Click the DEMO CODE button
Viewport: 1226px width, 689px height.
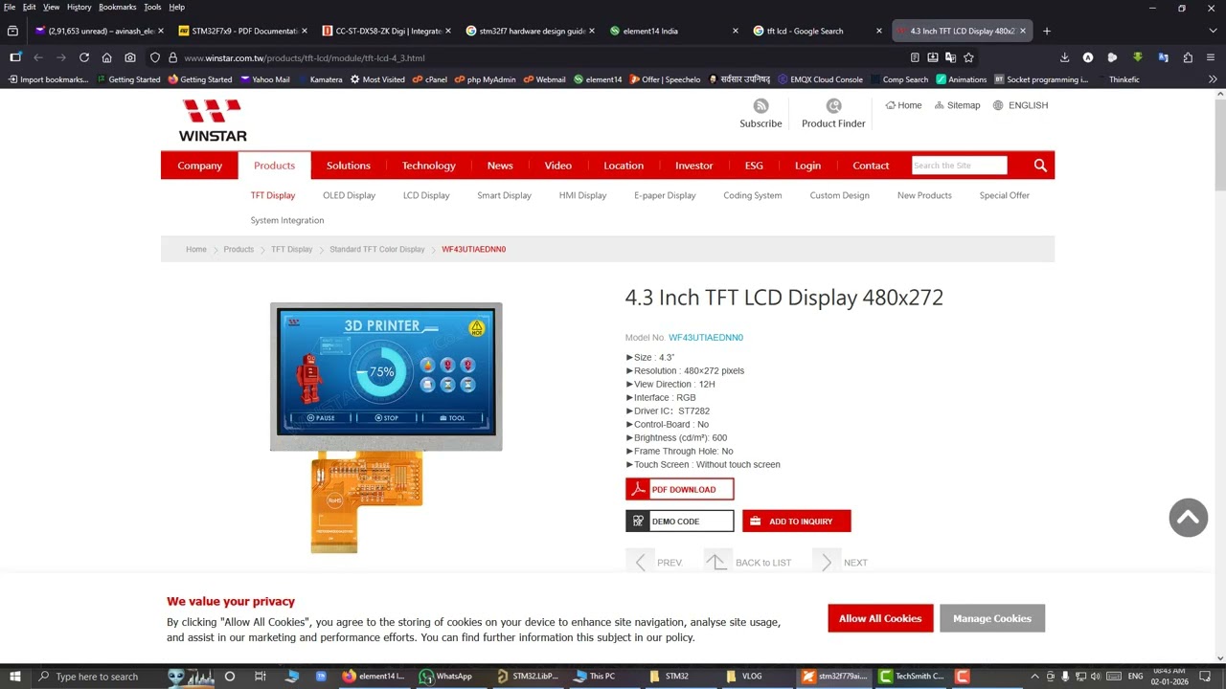[x=679, y=522]
